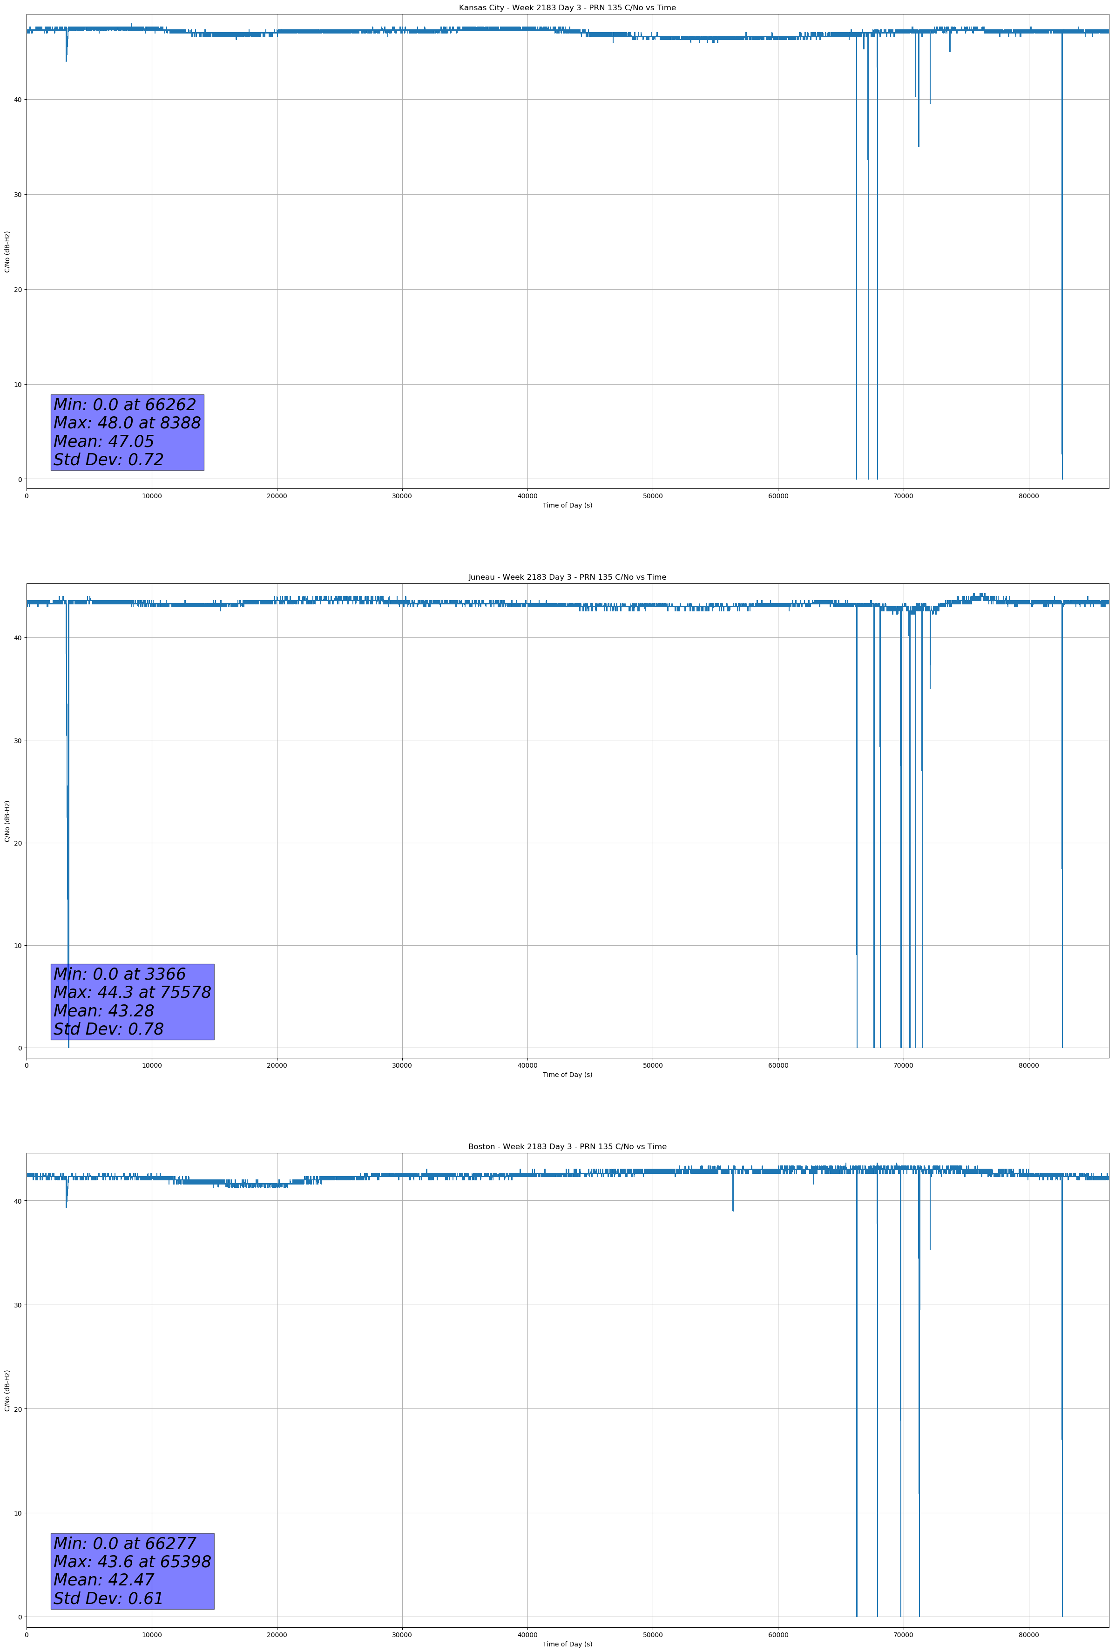
Task: Click the 30000 x-axis tick under the Boston plot
Action: coord(402,1635)
